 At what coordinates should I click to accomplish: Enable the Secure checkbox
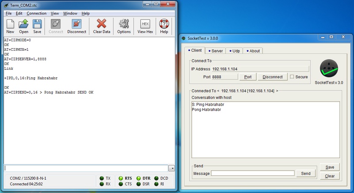[292, 77]
